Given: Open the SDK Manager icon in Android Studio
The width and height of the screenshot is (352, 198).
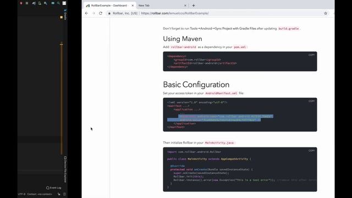Looking at the screenshot, I should tap(45, 3).
